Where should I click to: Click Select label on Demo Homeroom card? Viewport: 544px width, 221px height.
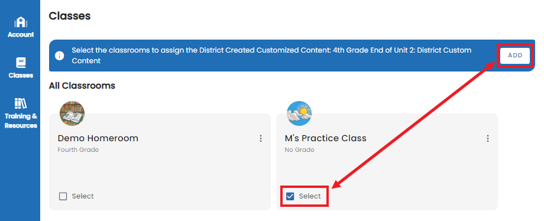click(x=83, y=196)
